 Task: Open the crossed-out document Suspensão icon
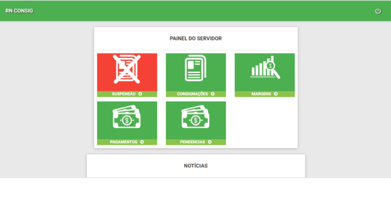pyautogui.click(x=126, y=69)
